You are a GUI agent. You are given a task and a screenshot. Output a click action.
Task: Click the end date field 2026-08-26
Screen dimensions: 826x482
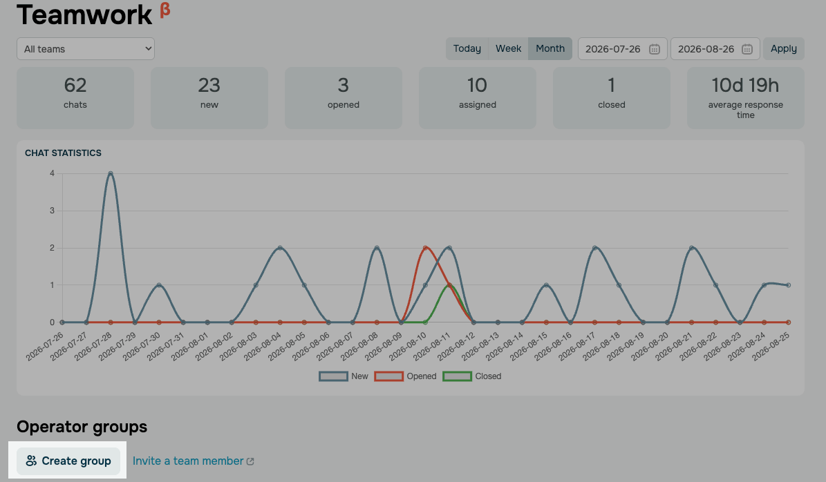[715, 49]
